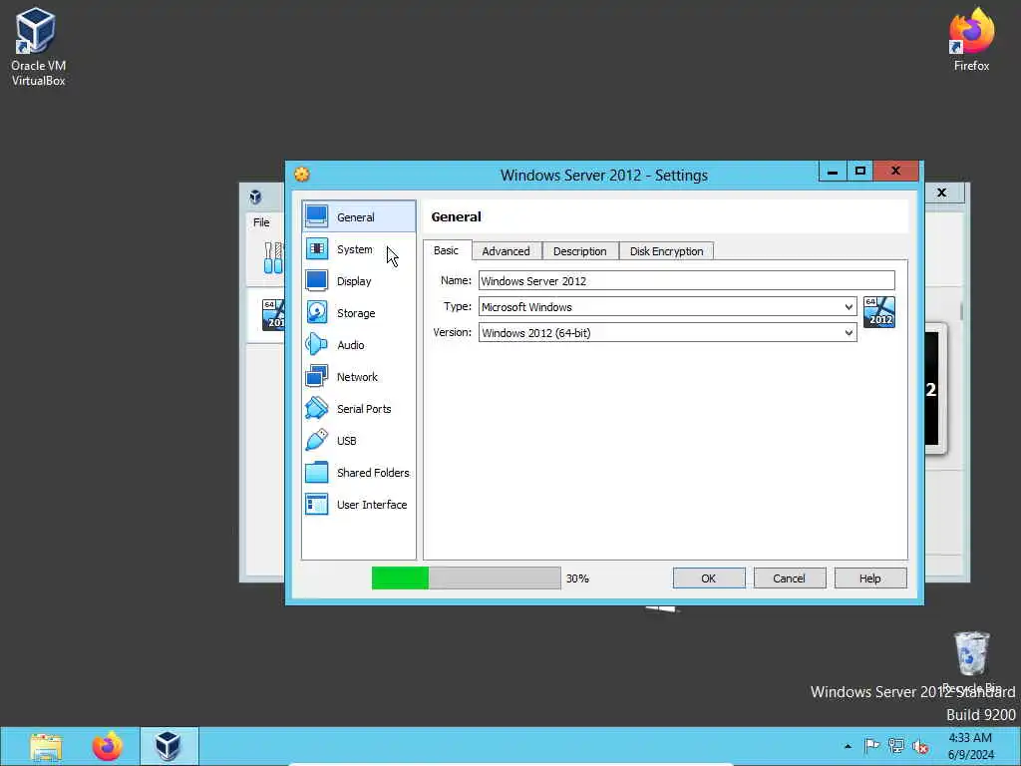1021x766 pixels.
Task: Switch to the Advanced tab
Action: 506,251
